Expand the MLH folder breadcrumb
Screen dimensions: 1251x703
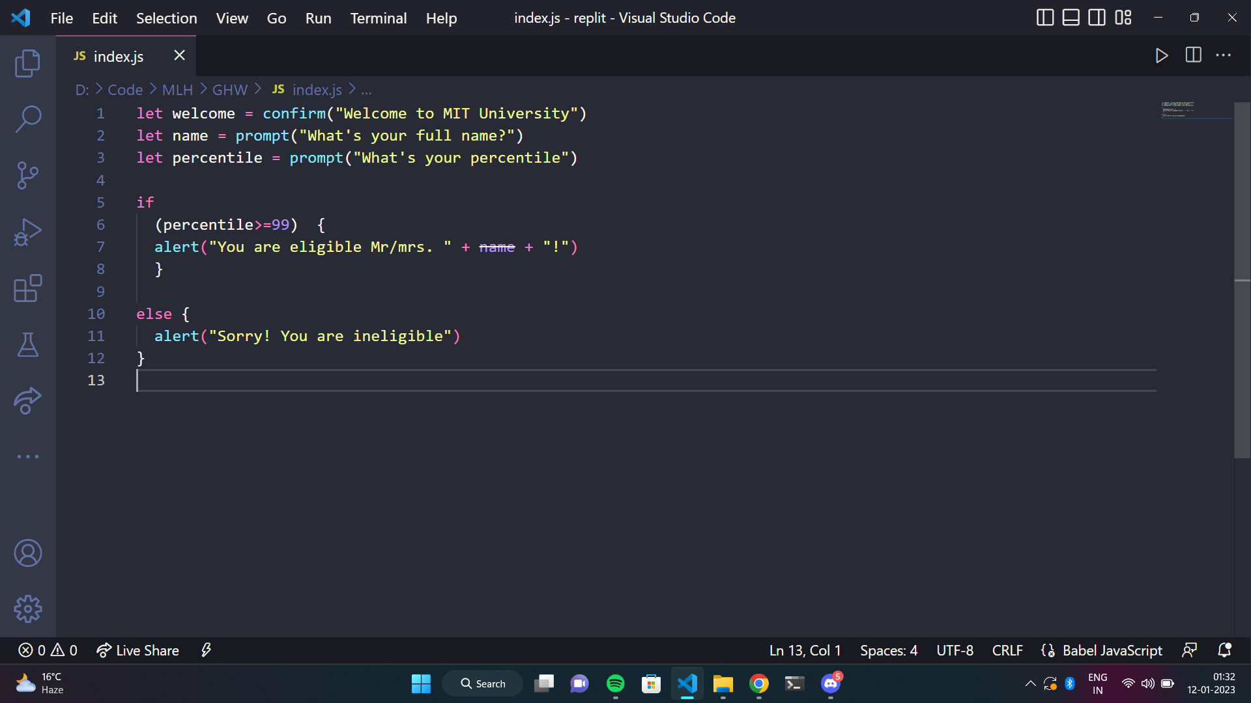[177, 90]
